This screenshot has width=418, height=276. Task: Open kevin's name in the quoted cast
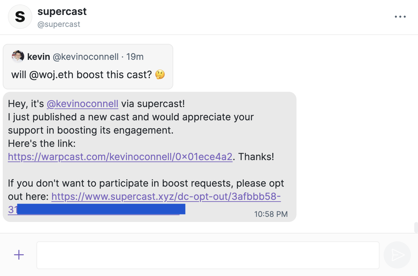point(39,57)
